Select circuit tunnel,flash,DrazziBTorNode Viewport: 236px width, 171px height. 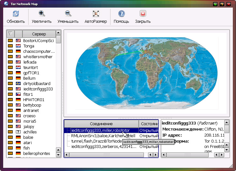(96, 141)
